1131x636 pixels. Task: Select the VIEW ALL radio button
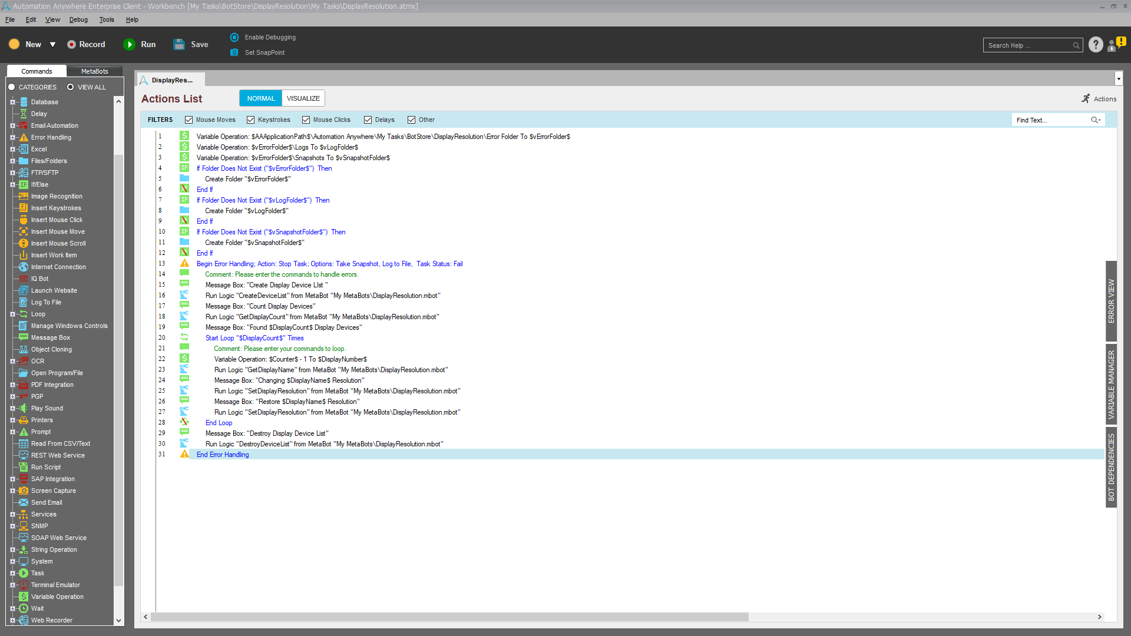71,87
